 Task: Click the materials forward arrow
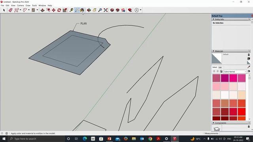(x=218, y=71)
